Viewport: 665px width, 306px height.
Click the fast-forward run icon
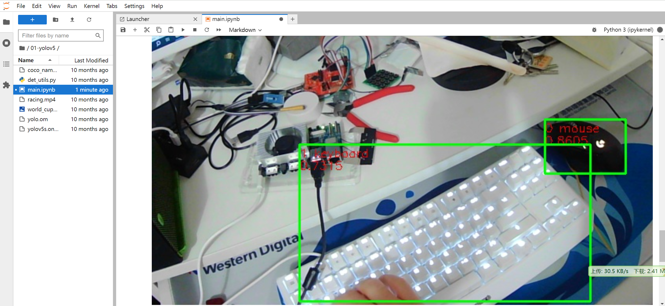(219, 30)
